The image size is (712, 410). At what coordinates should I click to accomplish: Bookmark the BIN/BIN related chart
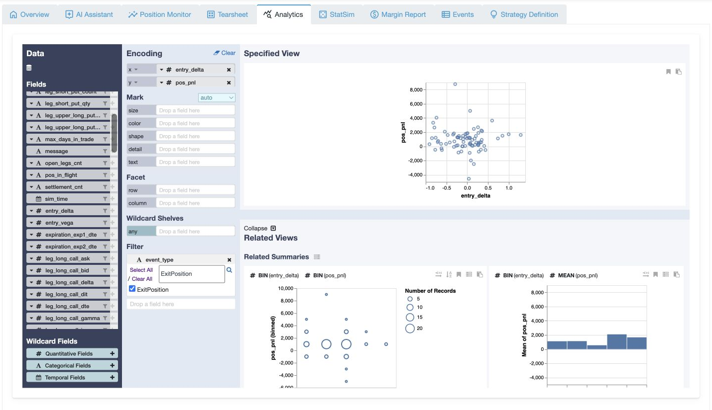(459, 274)
